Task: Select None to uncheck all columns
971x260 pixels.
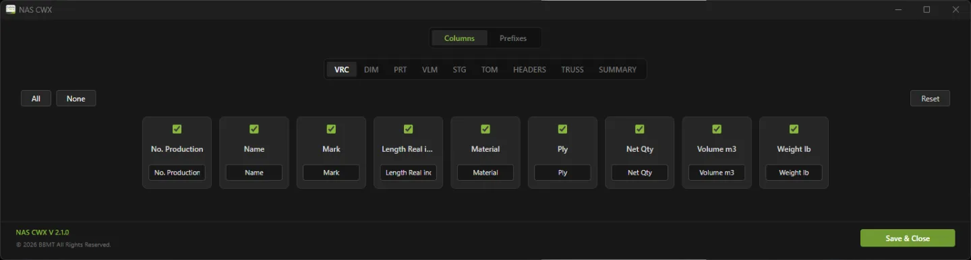Action: coord(76,99)
